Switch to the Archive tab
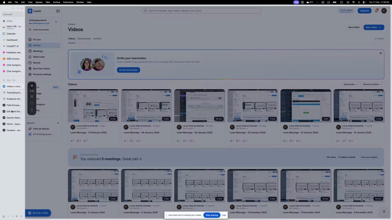The height and width of the screenshot is (220, 392). pyautogui.click(x=97, y=38)
